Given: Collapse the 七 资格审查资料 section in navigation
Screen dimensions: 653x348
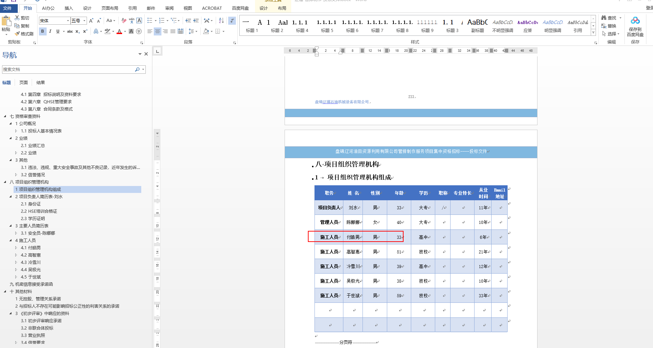Looking at the screenshot, I should click(5, 116).
